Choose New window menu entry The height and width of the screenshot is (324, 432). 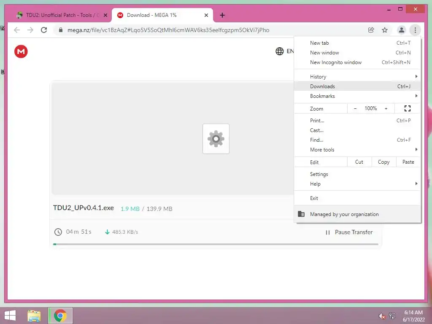[357, 53]
